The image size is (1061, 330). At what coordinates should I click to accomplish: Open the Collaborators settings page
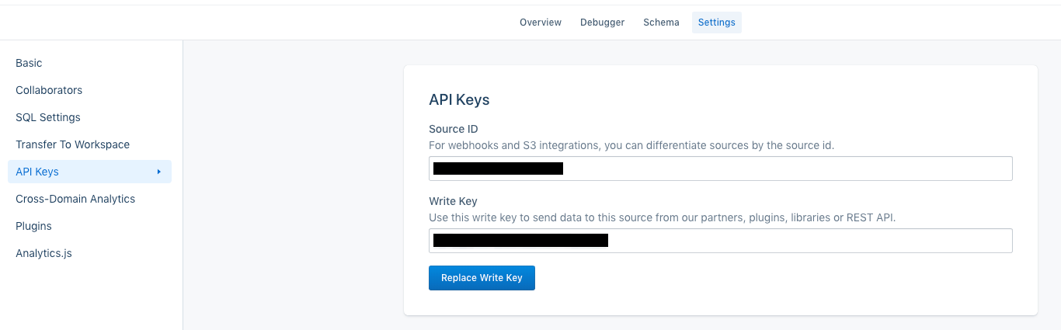pyautogui.click(x=49, y=90)
